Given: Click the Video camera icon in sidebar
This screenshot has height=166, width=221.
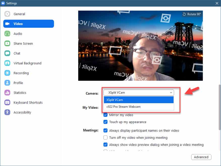Looking at the screenshot, I should click(7, 24).
